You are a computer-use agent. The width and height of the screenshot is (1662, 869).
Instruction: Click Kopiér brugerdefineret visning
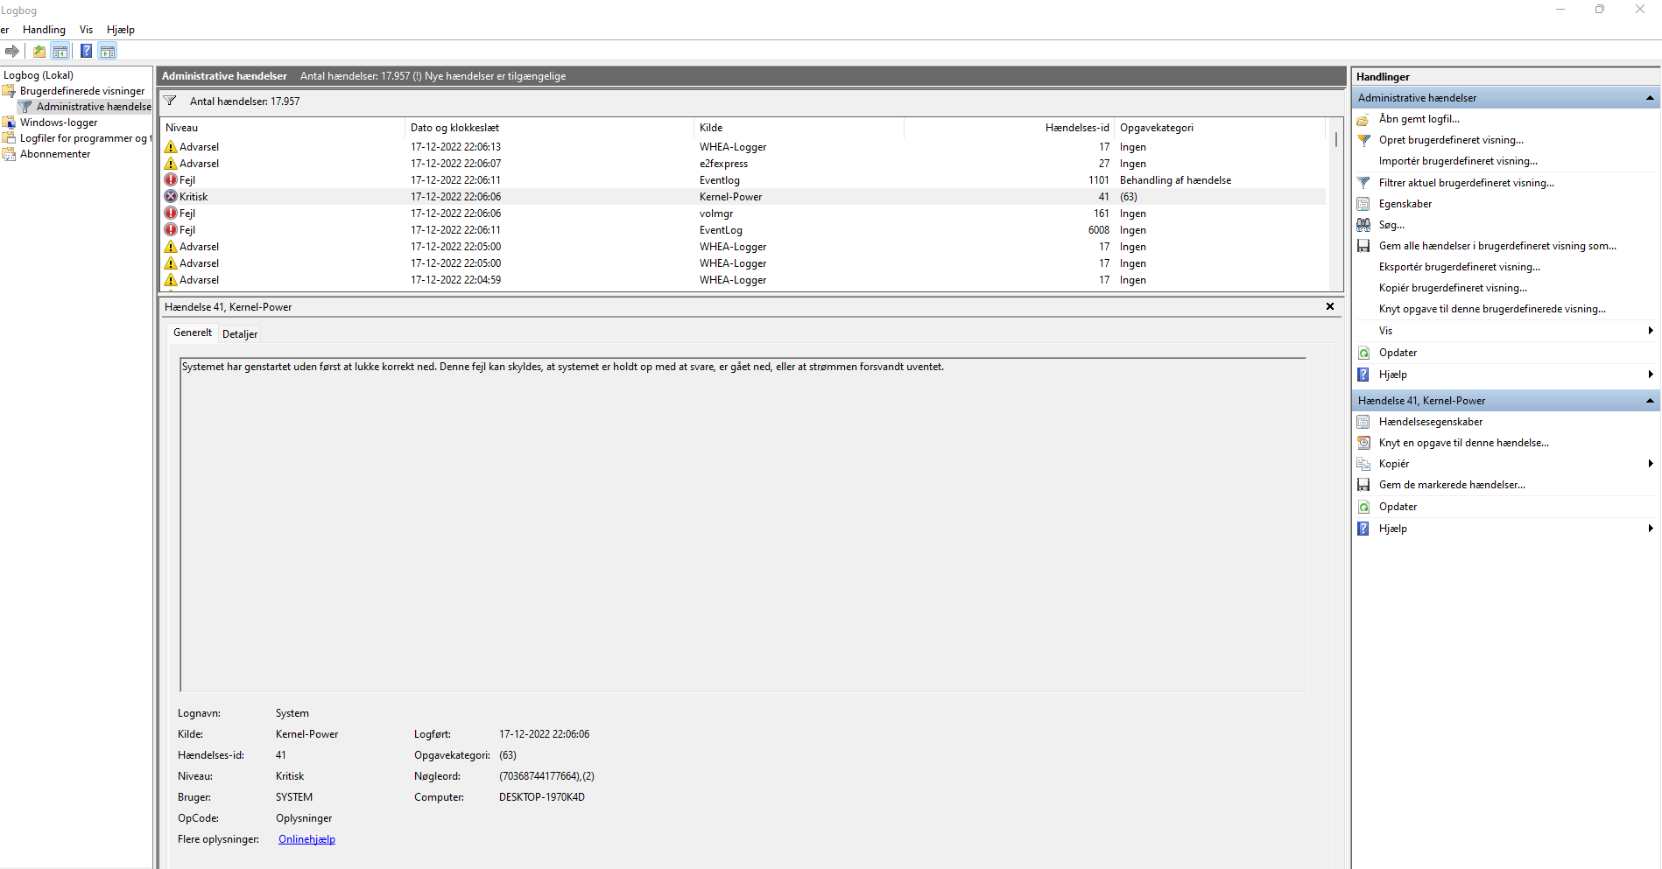tap(1453, 288)
